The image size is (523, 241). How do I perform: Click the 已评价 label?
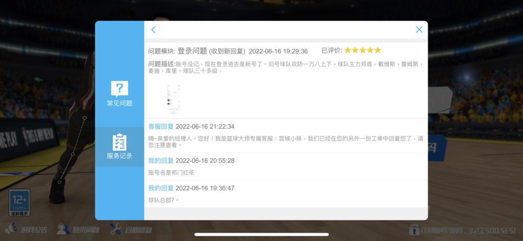tap(332, 51)
